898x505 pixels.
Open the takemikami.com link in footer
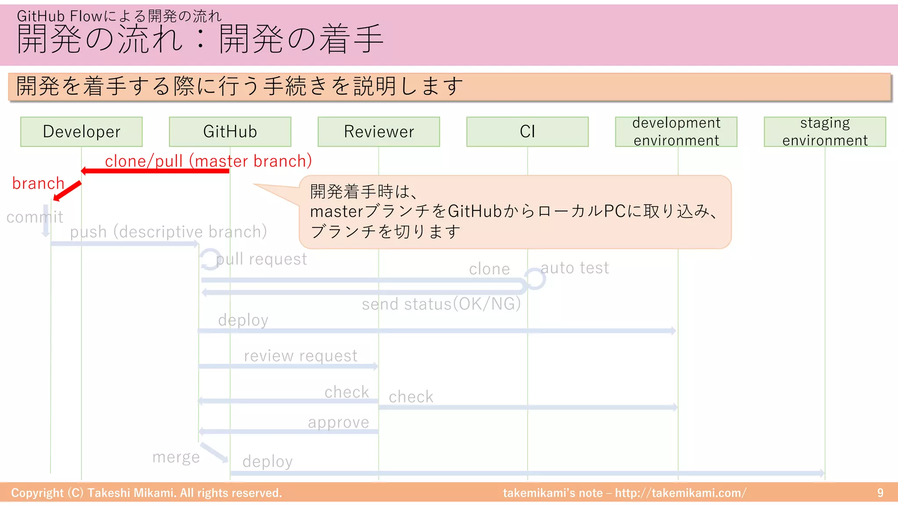(x=681, y=493)
